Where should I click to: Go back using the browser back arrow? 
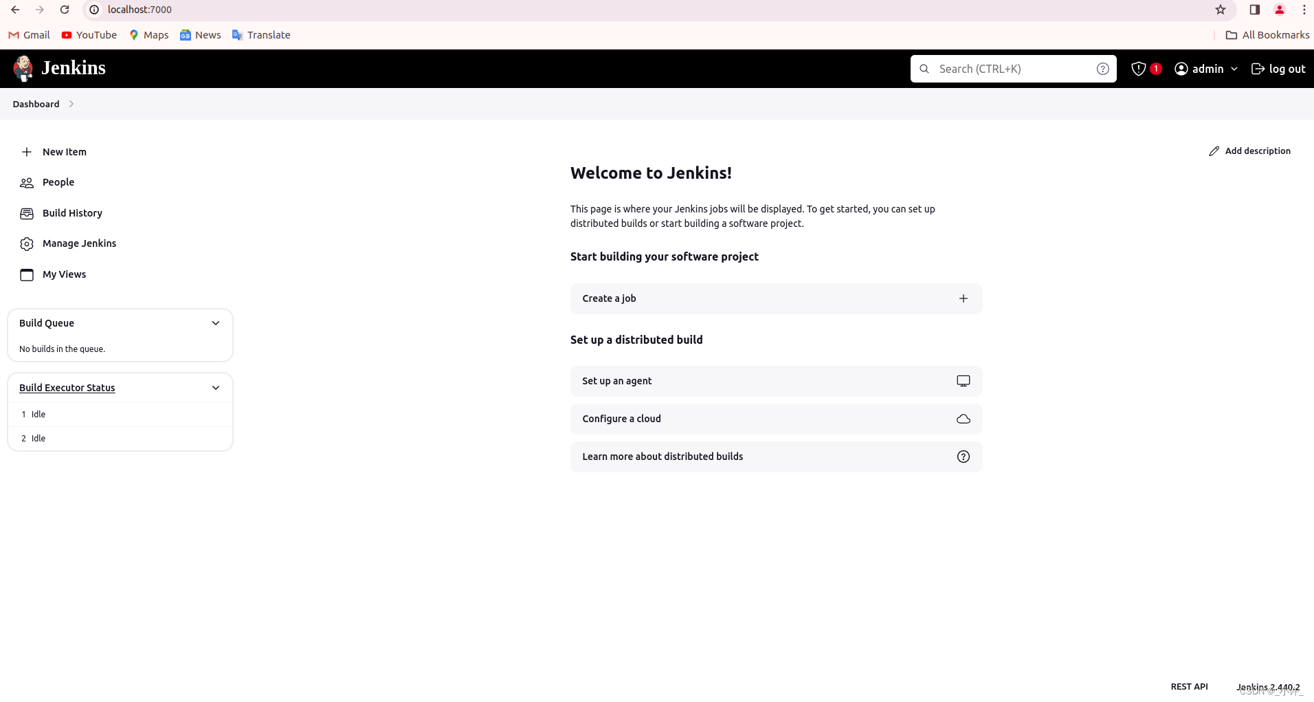click(x=15, y=10)
